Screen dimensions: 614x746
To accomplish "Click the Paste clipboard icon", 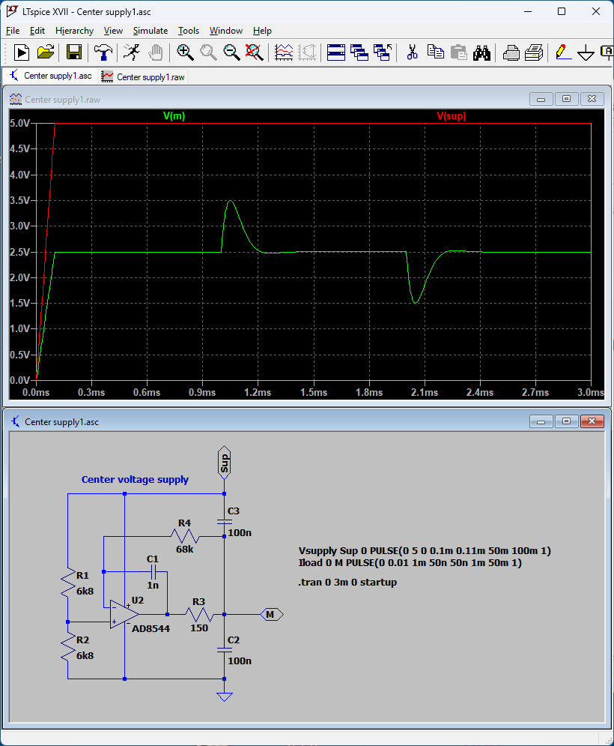I will 458,52.
